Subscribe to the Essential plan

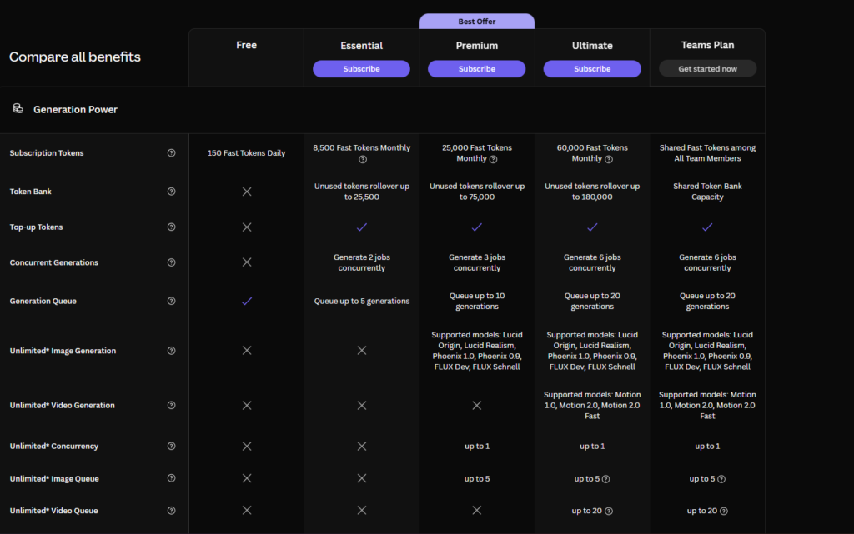(361, 69)
